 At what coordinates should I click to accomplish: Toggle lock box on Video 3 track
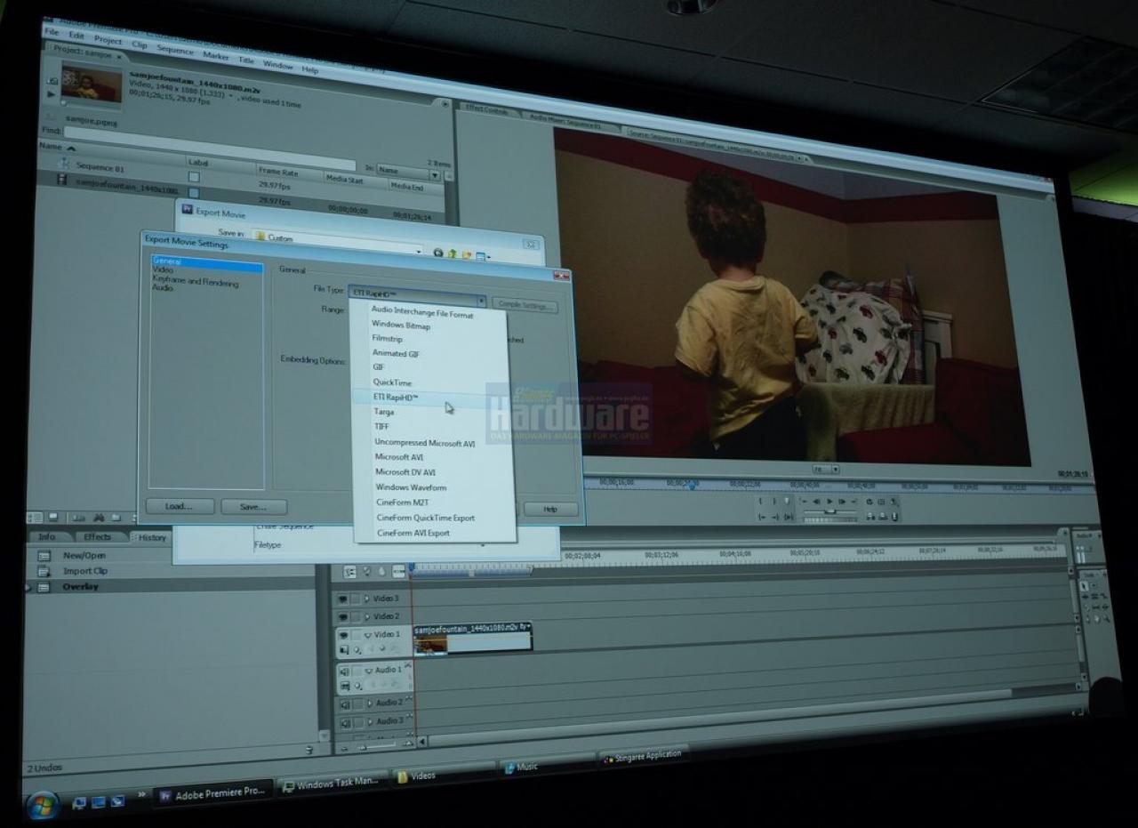pyautogui.click(x=355, y=599)
